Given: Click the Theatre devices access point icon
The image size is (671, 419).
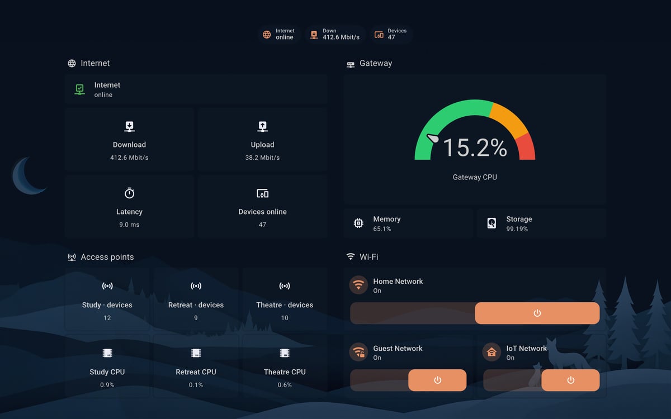Looking at the screenshot, I should point(285,286).
